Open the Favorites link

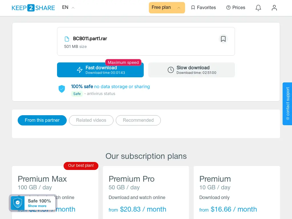click(x=203, y=8)
